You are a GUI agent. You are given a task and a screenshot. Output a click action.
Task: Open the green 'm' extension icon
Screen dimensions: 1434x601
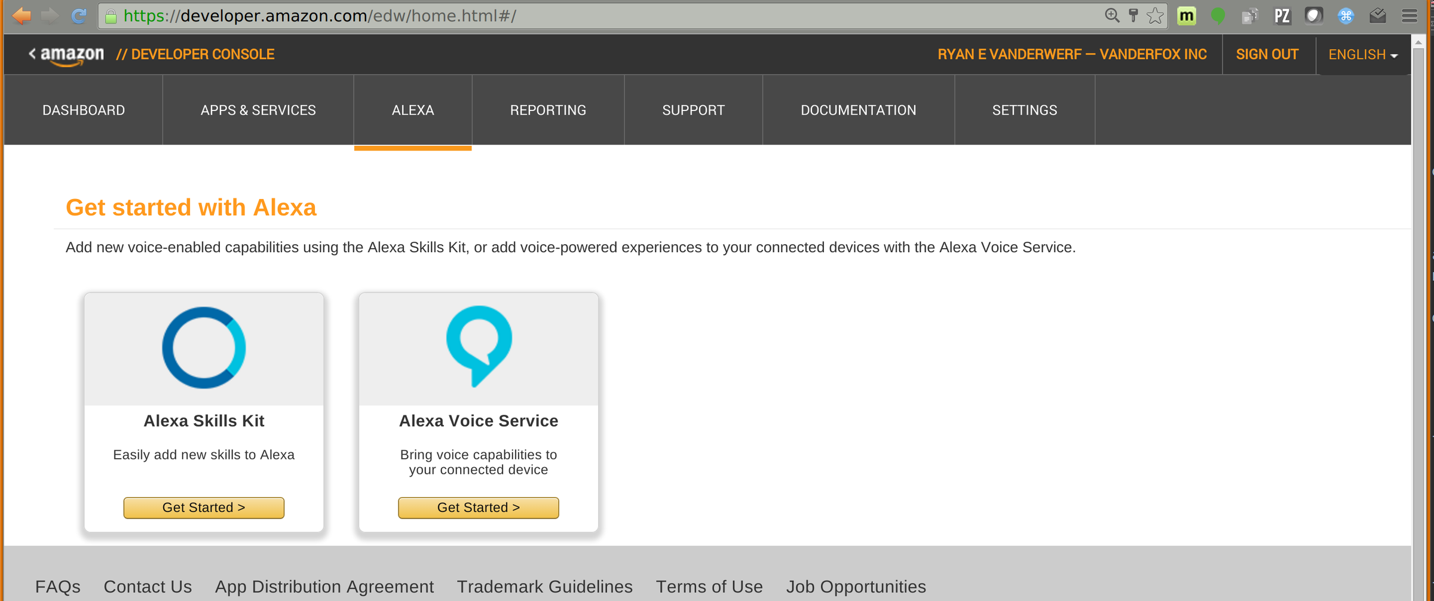(x=1187, y=16)
